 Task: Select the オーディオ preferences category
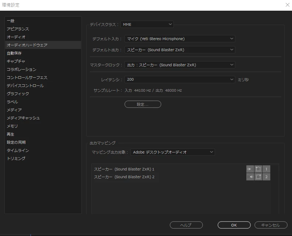43,37
